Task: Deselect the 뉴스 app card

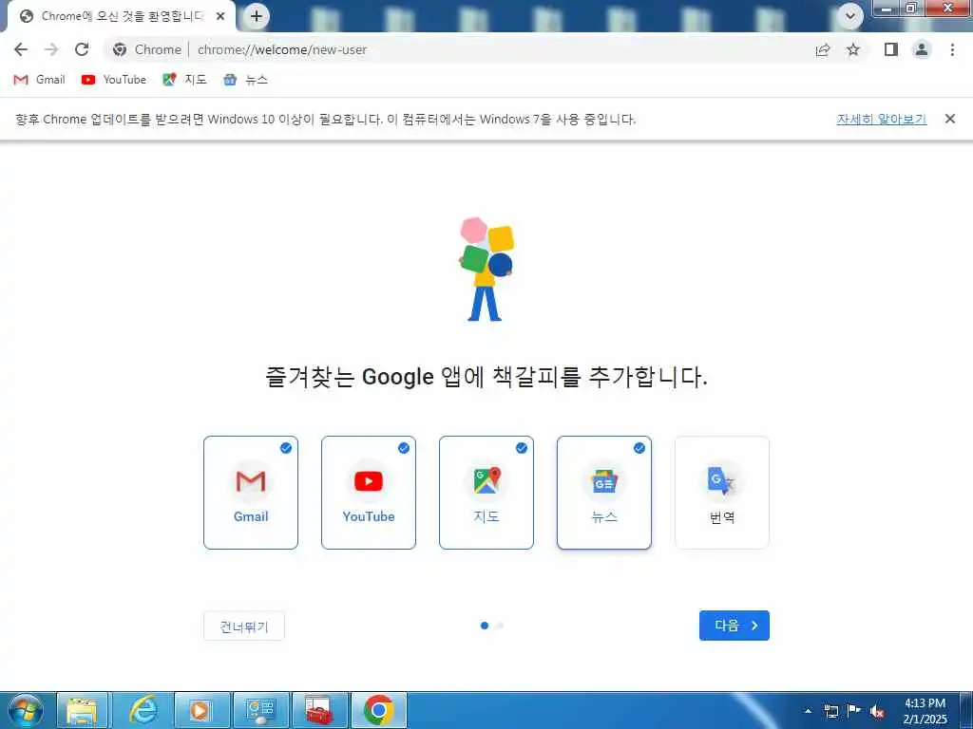Action: 604,493
